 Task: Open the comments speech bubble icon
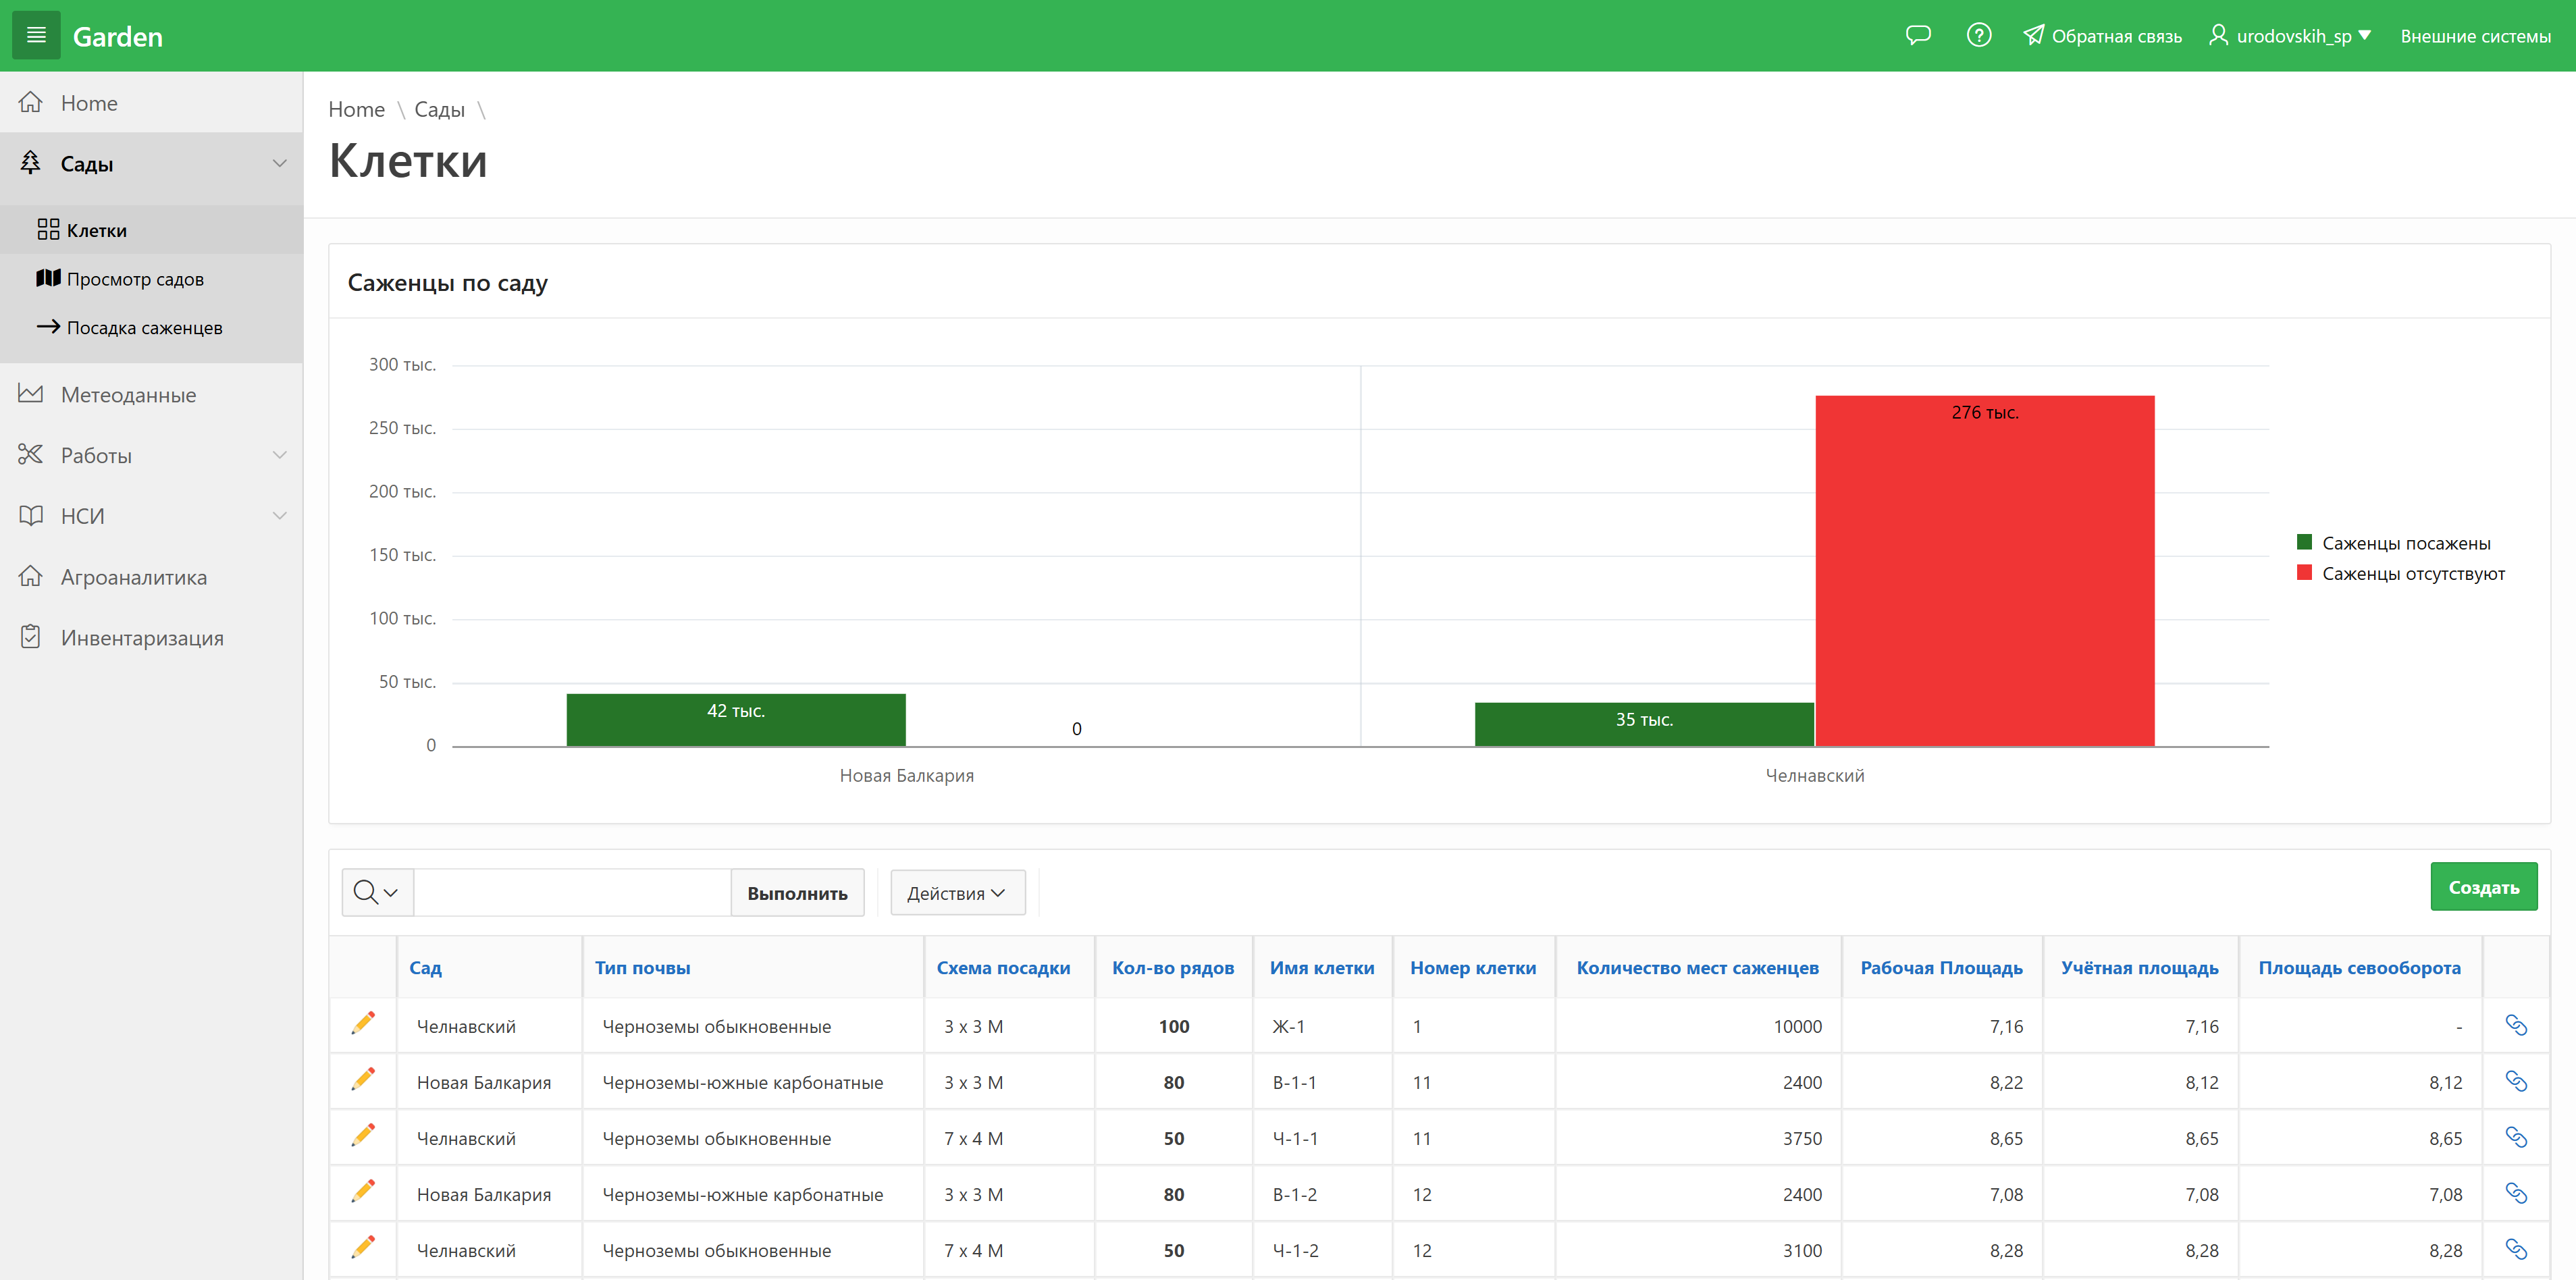[x=1917, y=36]
